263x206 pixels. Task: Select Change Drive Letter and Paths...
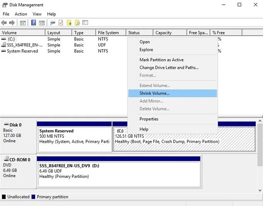169,67
